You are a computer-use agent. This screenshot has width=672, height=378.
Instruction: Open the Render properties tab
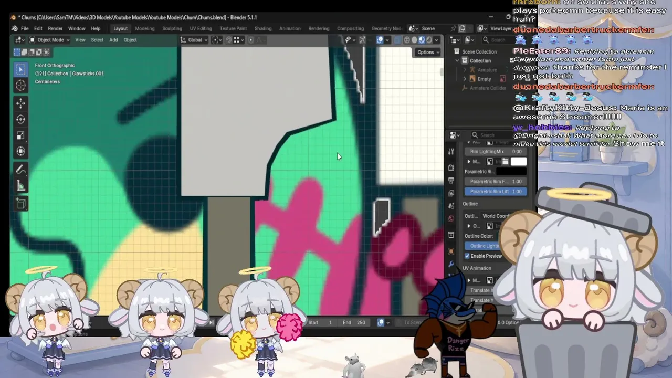[451, 167]
